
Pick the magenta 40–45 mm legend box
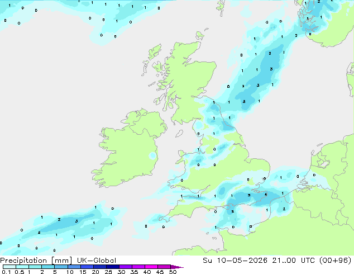[x=151, y=267]
